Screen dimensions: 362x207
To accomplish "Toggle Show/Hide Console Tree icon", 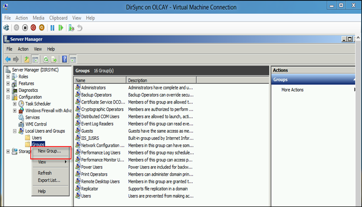I will (x=35, y=60).
